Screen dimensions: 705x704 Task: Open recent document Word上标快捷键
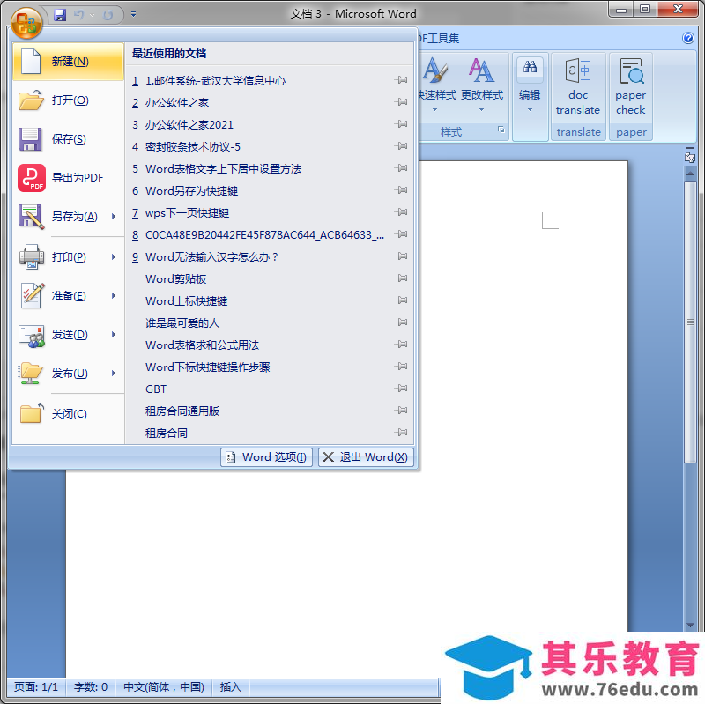(186, 301)
